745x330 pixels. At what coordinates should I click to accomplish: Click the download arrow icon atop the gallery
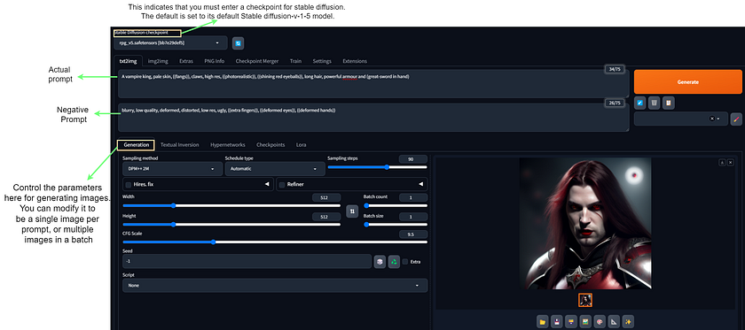(x=722, y=162)
